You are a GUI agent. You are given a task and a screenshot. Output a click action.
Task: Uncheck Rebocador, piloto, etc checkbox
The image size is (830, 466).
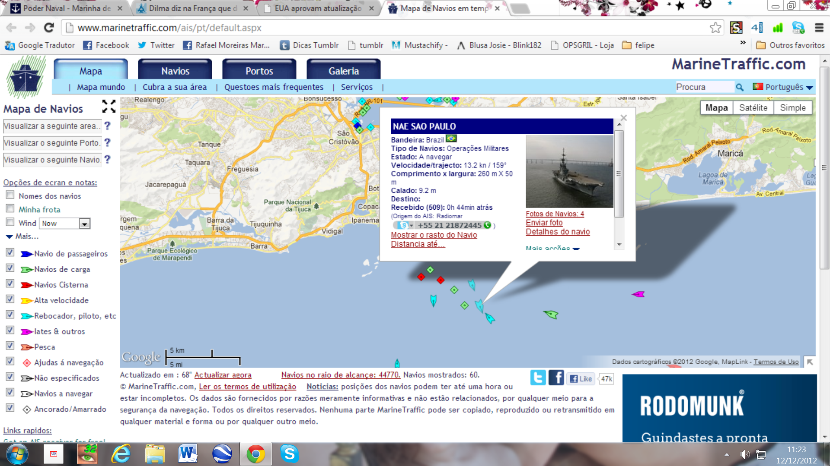coord(10,314)
